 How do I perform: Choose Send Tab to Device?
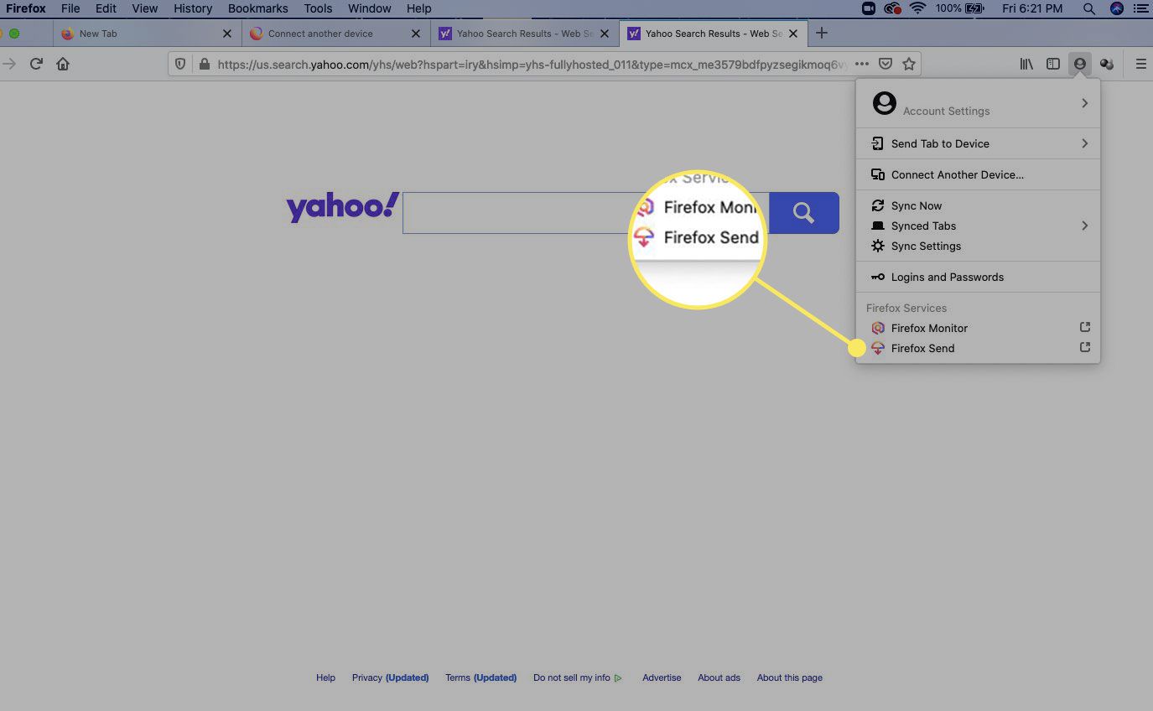pos(978,143)
